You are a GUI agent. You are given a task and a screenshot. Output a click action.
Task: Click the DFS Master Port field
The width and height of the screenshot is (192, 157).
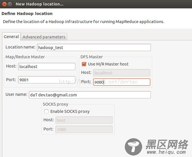(122, 82)
